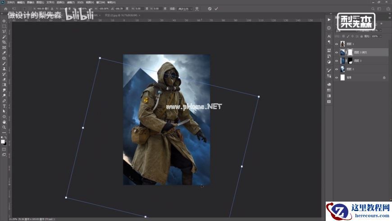This screenshot has width=392, height=221.
Task: Open the Actions panel play icon
Action: click(329, 20)
